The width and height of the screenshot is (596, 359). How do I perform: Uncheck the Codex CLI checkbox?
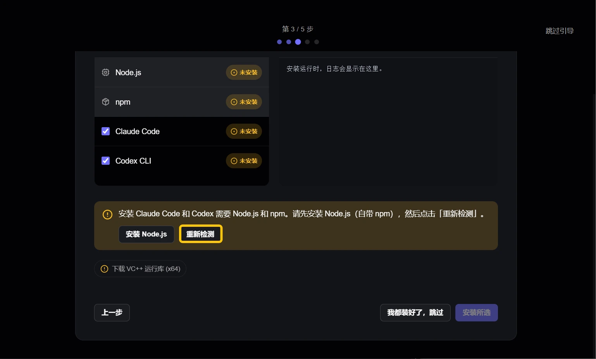[105, 161]
